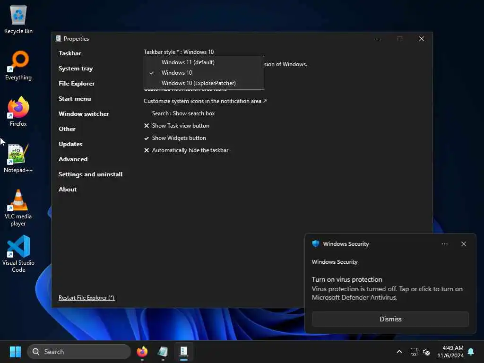The height and width of the screenshot is (363, 484).
Task: Toggle Automatically hide the taskbar
Action: (x=186, y=150)
